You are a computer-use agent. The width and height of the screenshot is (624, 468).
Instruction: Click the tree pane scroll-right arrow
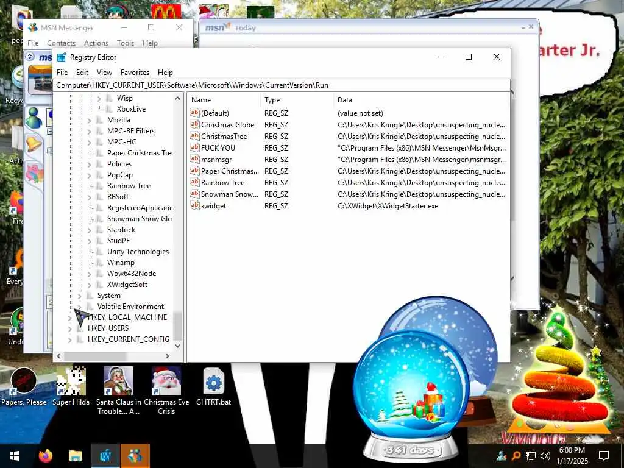pyautogui.click(x=168, y=356)
